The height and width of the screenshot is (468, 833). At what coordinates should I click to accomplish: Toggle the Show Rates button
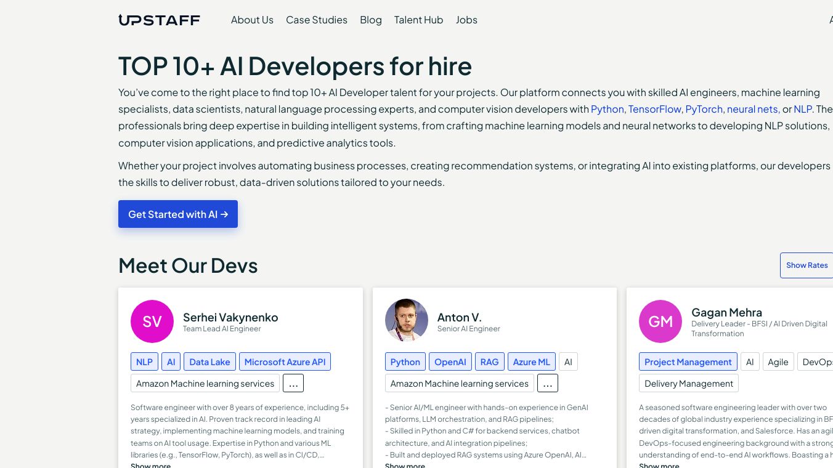(x=807, y=265)
